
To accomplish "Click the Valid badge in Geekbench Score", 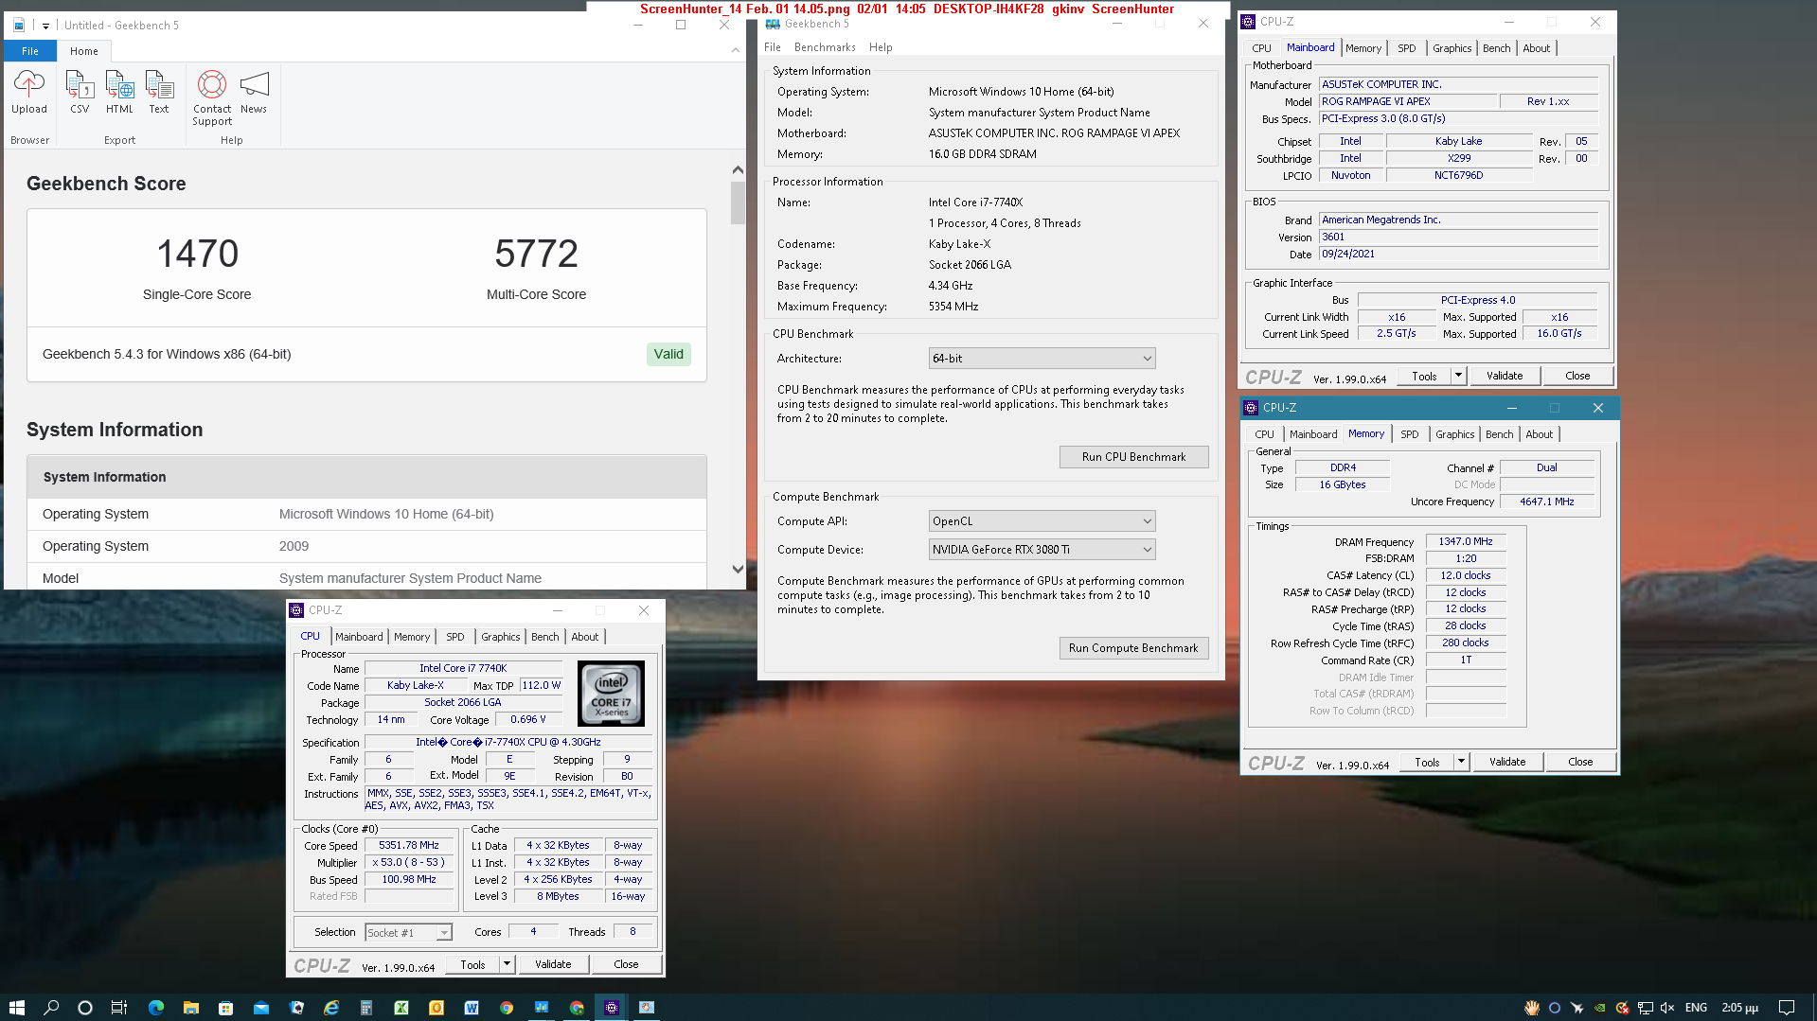I will [x=668, y=354].
